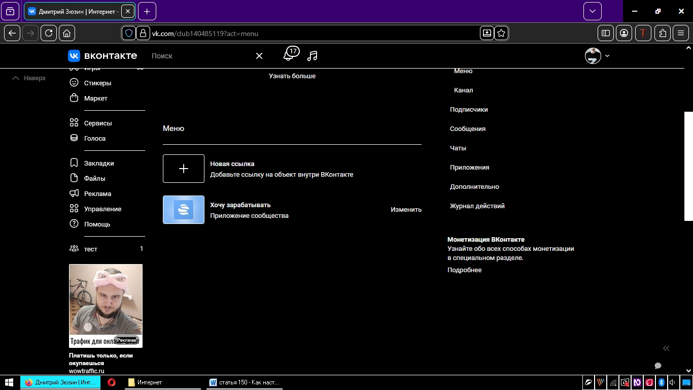Image resolution: width=693 pixels, height=390 pixels.
Task: Open the Firefox list all tabs dropdown
Action: (592, 11)
